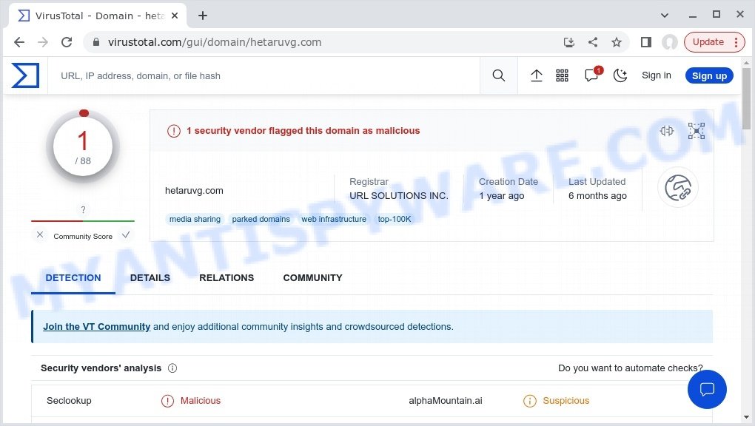755x426 pixels.
Task: Click the domain globe link icon
Action: point(678,188)
